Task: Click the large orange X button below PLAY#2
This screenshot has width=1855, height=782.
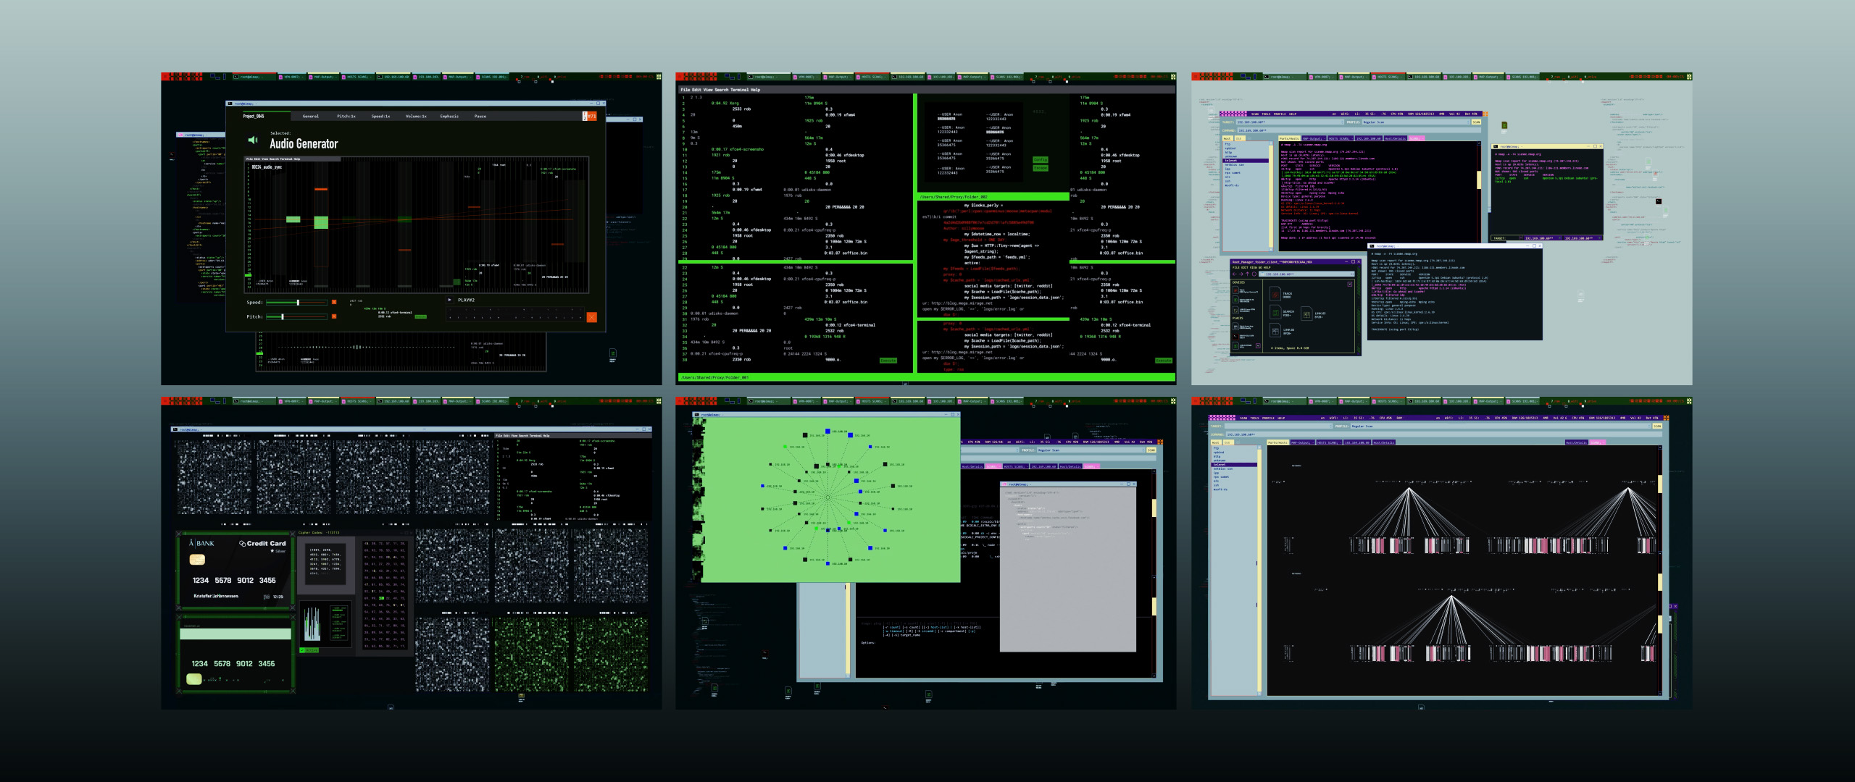Action: point(591,317)
